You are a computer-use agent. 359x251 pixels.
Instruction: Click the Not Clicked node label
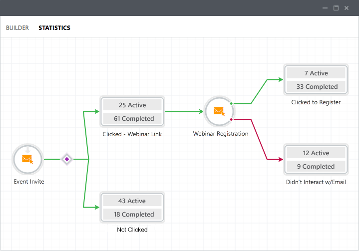point(132,230)
